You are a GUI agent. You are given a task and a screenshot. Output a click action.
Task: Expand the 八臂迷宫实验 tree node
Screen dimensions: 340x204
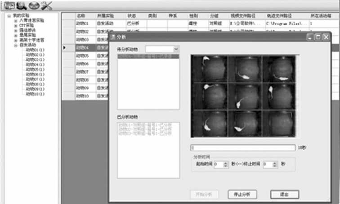coord(16,21)
